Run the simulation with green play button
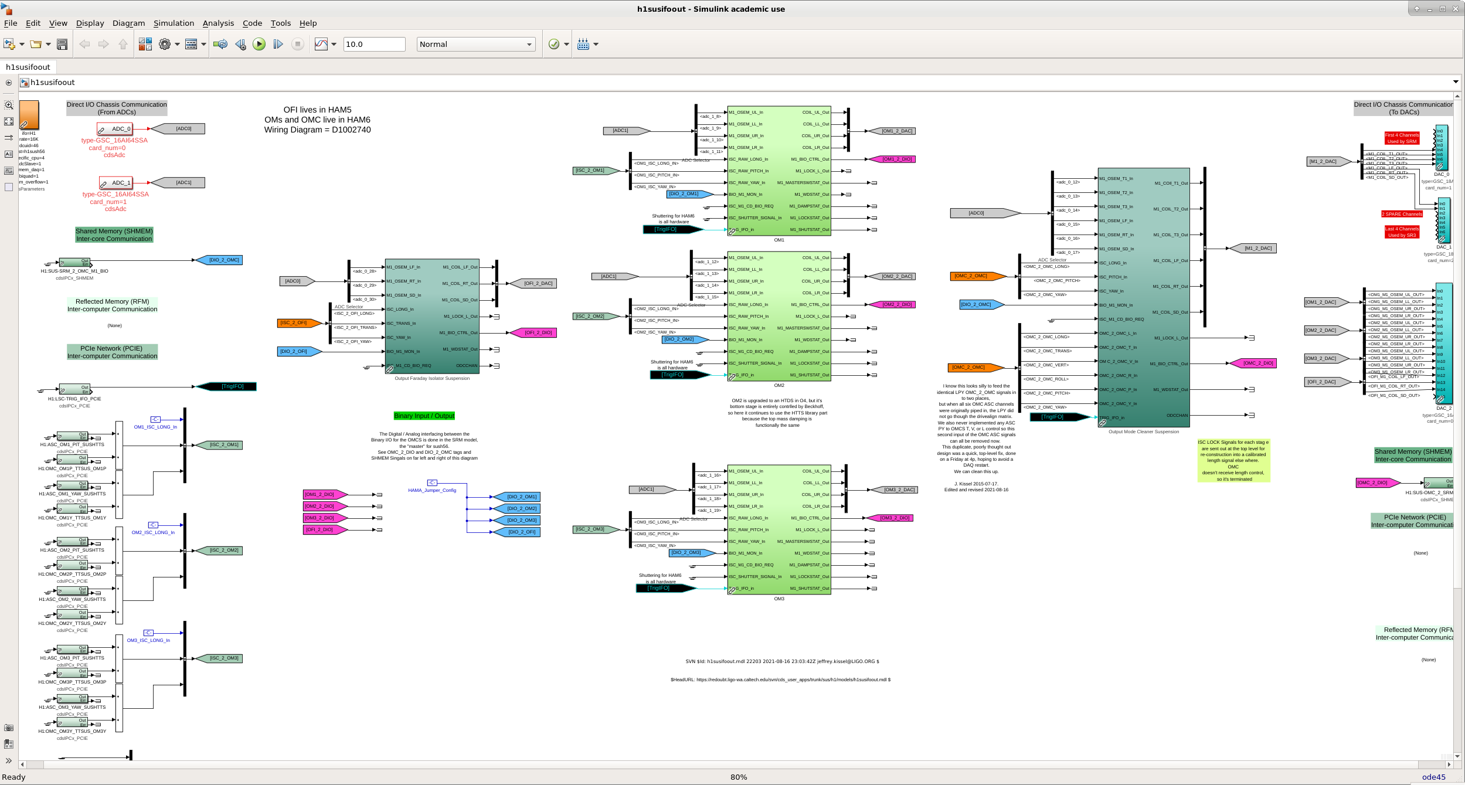Viewport: 1465px width, 785px height. click(x=259, y=44)
